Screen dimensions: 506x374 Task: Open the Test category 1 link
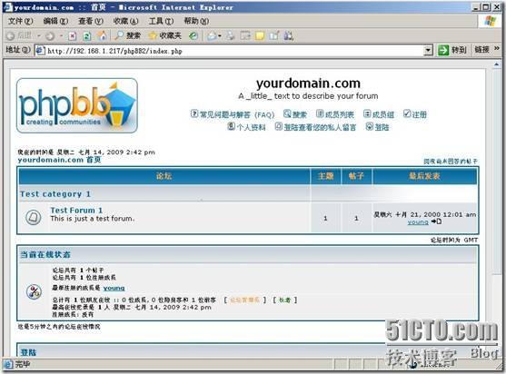pyautogui.click(x=55, y=194)
